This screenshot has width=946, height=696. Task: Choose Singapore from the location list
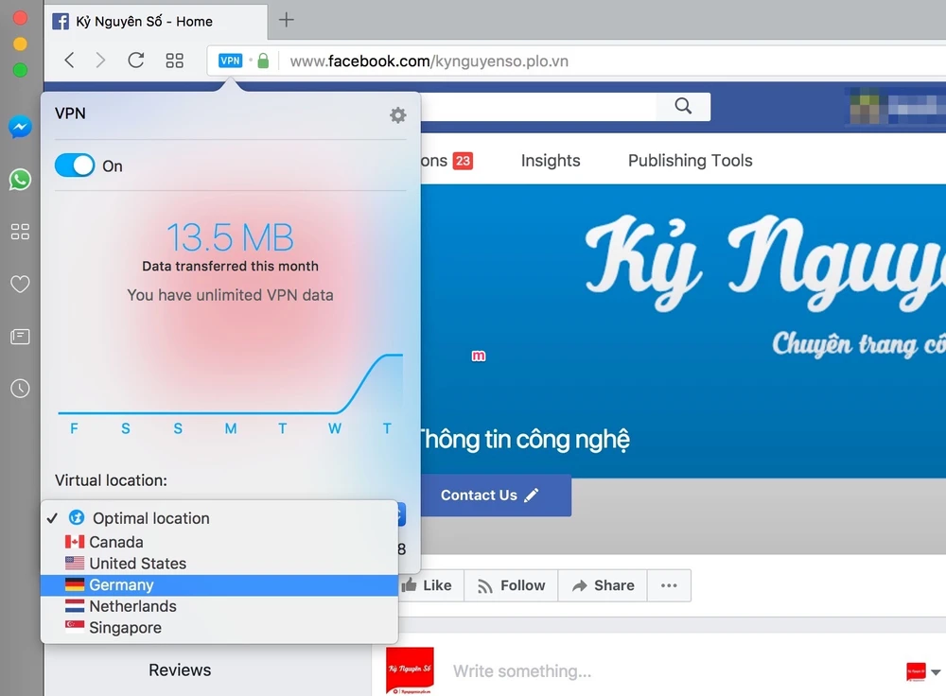[125, 628]
